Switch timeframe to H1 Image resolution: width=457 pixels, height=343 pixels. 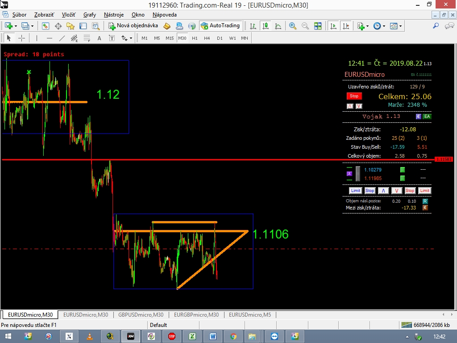coord(195,38)
